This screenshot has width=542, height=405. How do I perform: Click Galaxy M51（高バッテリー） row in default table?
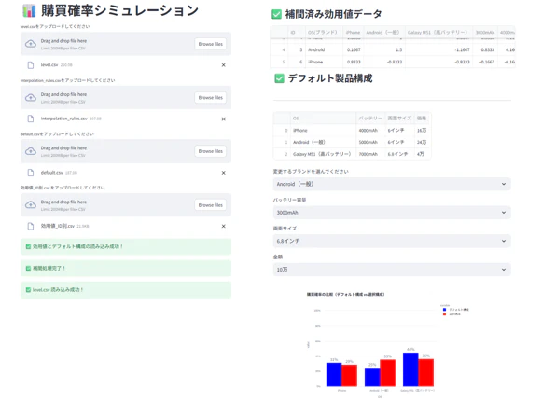pos(353,154)
